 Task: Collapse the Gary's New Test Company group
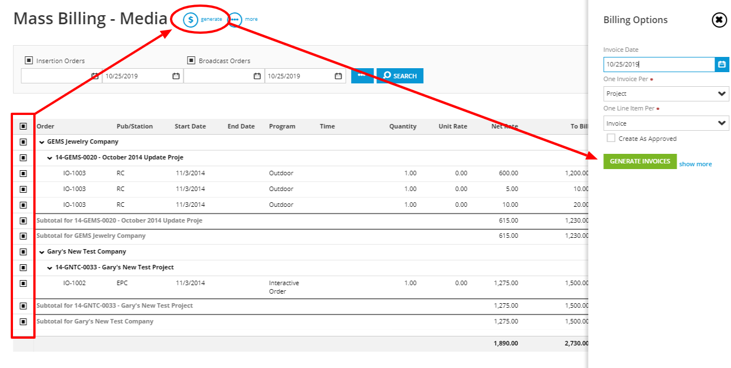pos(42,252)
